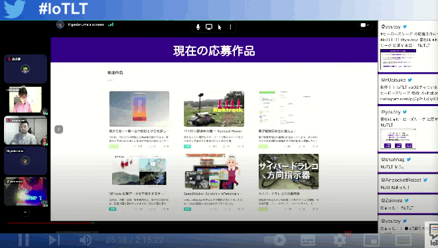Open @shunnag tweet in the feed

coord(408,163)
